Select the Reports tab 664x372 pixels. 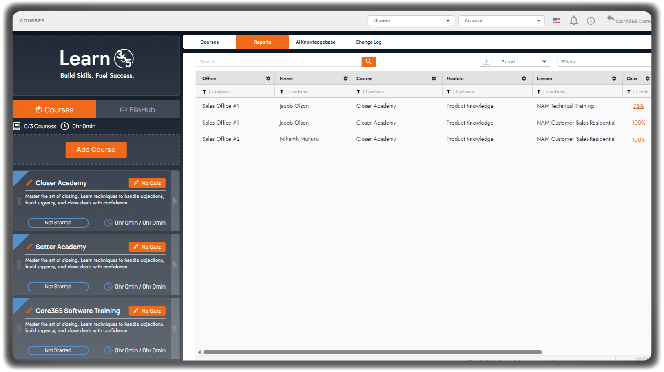coord(262,42)
